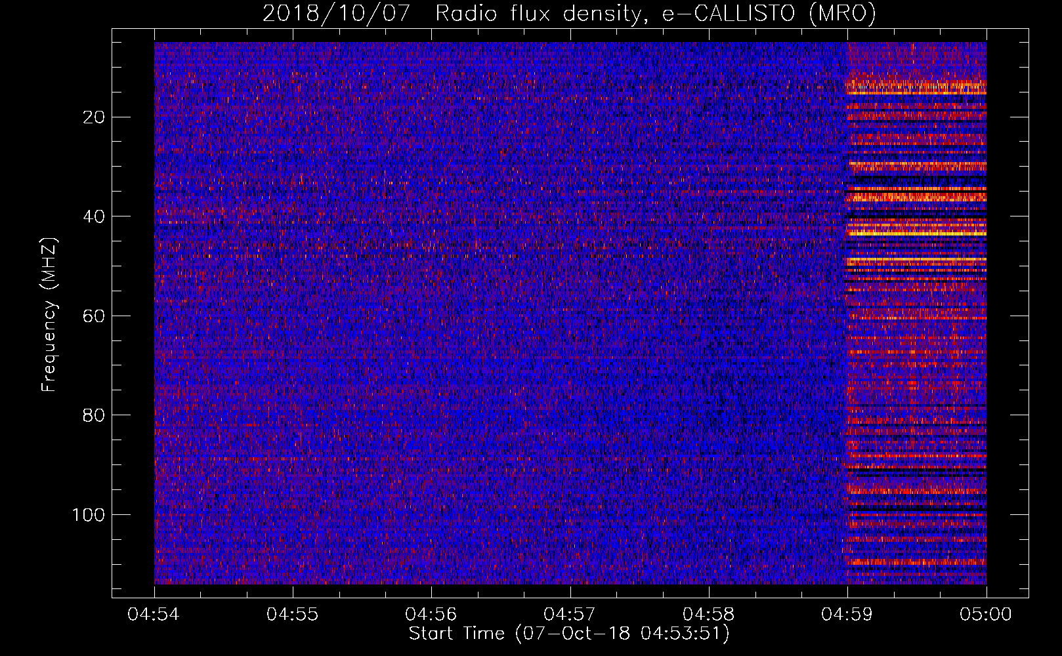Click the plot title '2018/10/07 Radio flux density, e-CALLISTO (MRO)'
1062x656 pixels.
click(569, 13)
